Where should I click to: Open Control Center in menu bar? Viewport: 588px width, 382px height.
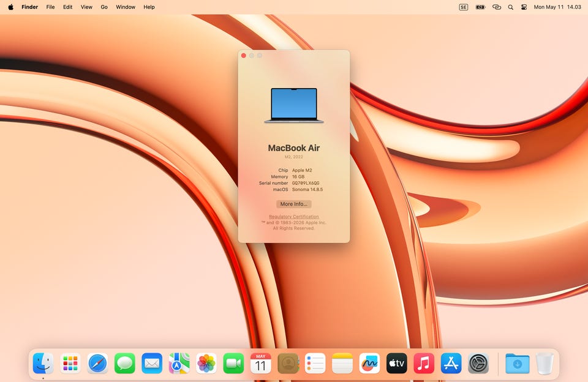[524, 7]
